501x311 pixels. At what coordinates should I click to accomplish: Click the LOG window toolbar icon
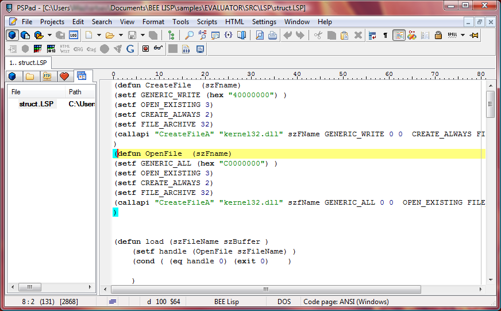74,35
